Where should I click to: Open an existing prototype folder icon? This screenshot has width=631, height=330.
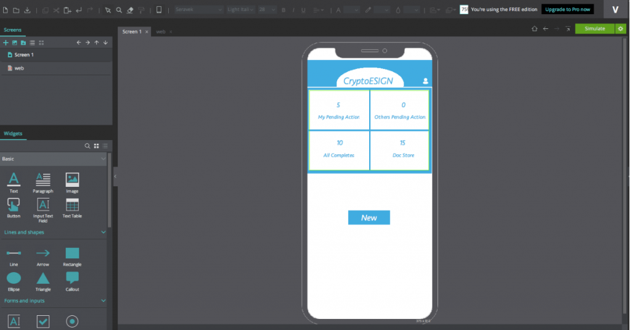(x=16, y=10)
